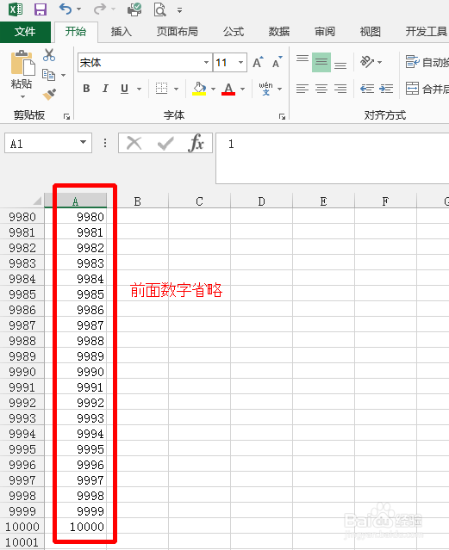The image size is (449, 550).
Task: Click the formula bar input field
Action: point(333,158)
